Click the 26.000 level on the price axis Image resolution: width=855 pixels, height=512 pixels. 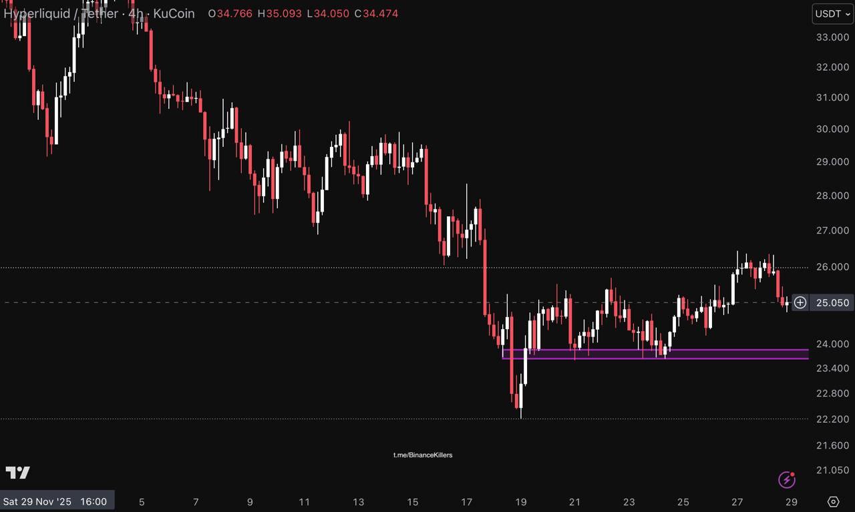[832, 267]
